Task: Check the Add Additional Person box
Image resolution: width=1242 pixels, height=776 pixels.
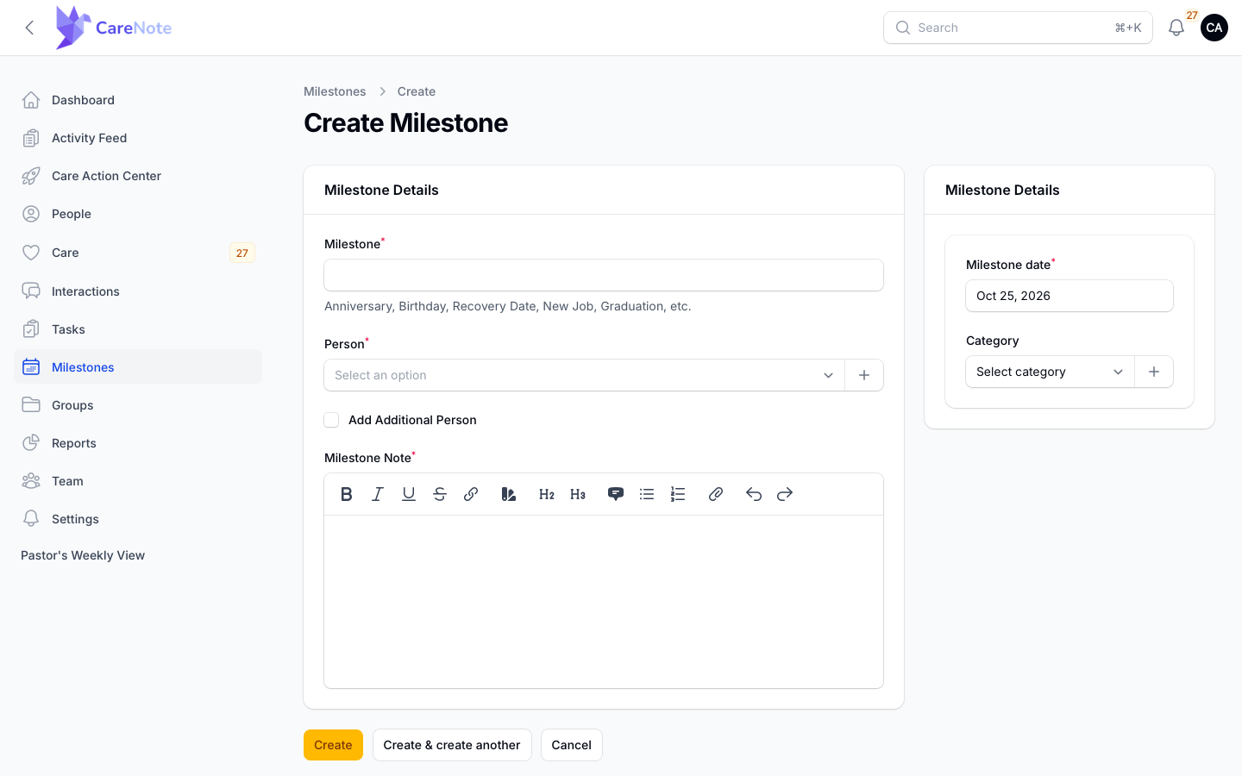Action: click(x=331, y=420)
